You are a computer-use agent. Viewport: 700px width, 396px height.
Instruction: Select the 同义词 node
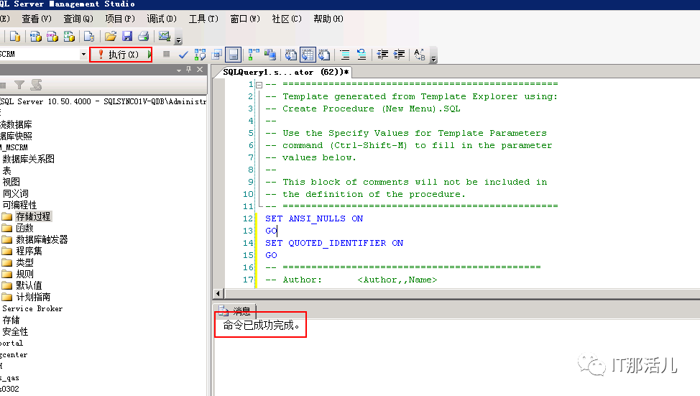pyautogui.click(x=16, y=193)
